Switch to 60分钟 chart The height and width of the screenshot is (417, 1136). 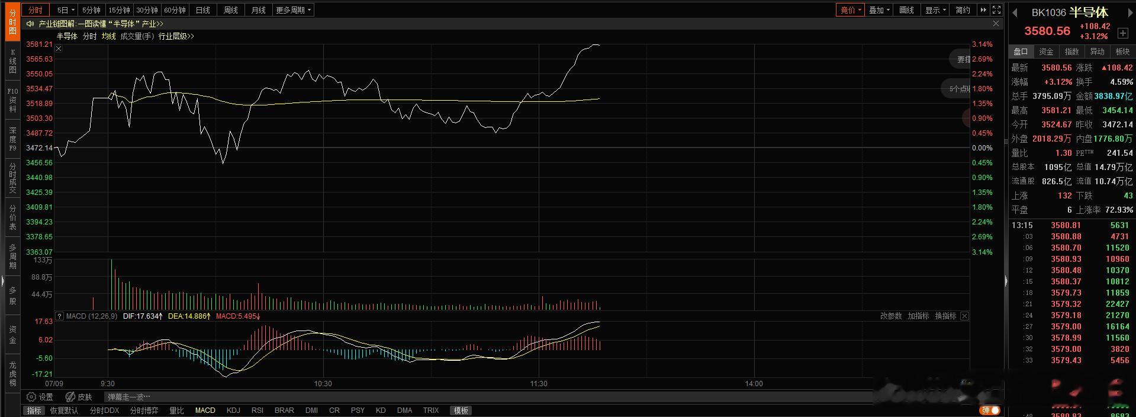point(175,10)
